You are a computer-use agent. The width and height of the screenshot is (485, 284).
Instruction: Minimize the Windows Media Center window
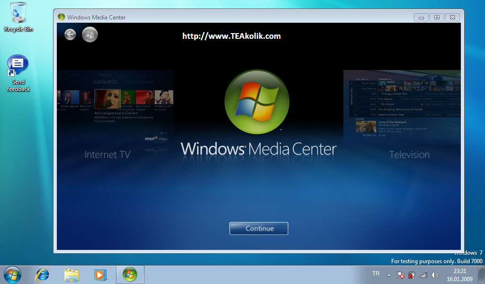point(421,18)
